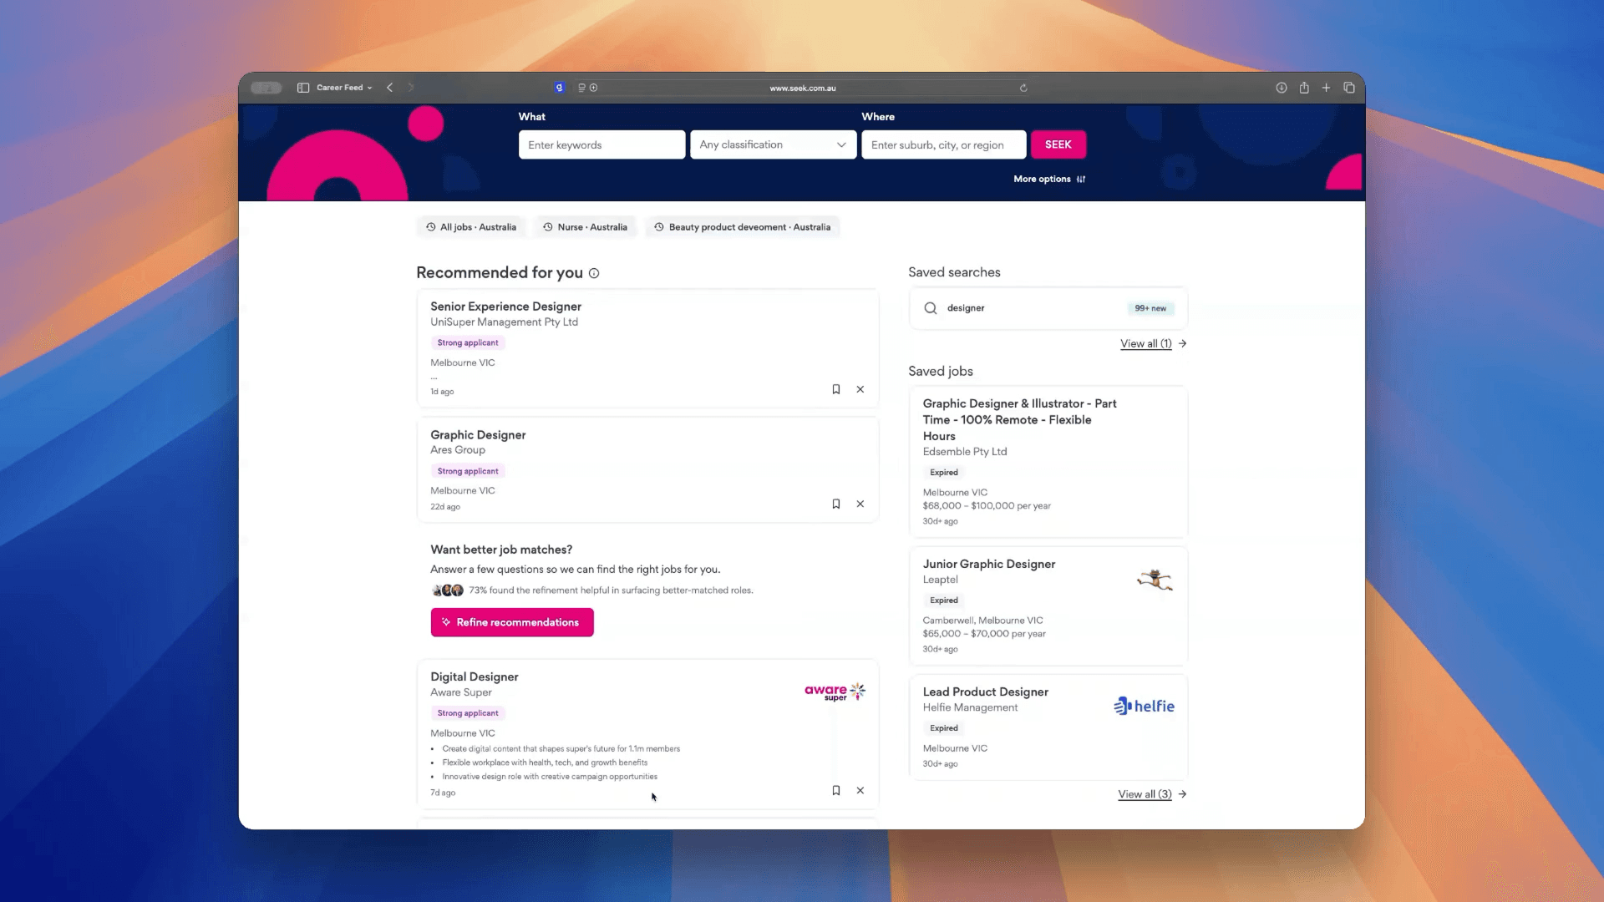Open the Graphic Designer & Illustrator saved job
This screenshot has height=902, width=1604.
(1019, 419)
